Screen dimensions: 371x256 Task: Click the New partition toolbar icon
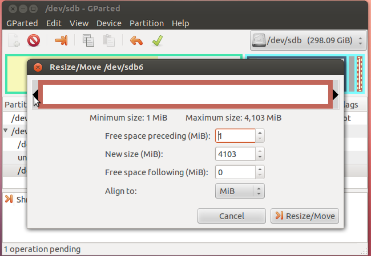tap(14, 40)
